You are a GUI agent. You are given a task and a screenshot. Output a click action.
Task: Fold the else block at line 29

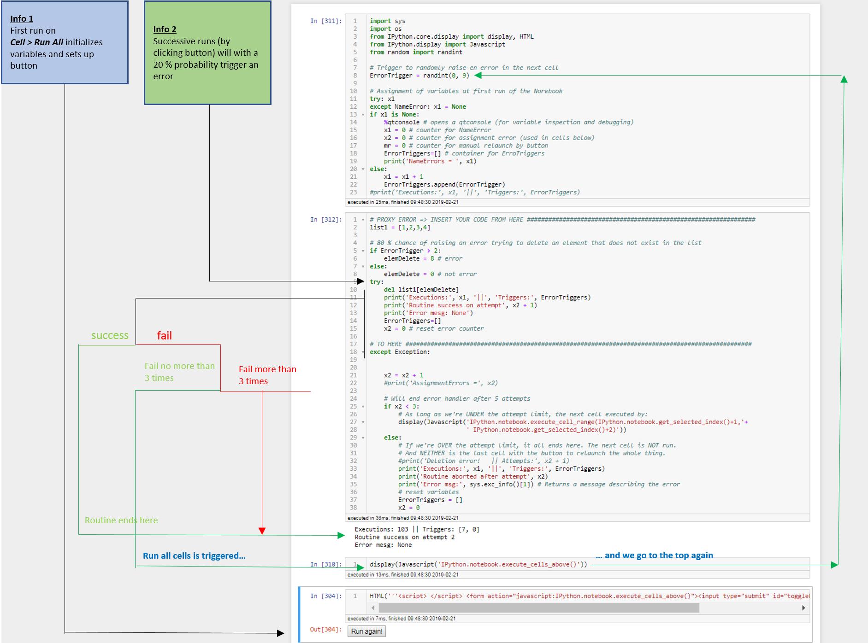363,438
